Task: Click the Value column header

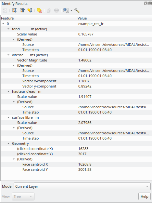Action: click(x=115, y=18)
